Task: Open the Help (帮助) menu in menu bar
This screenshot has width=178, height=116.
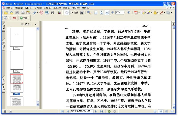Action: coord(85,8)
